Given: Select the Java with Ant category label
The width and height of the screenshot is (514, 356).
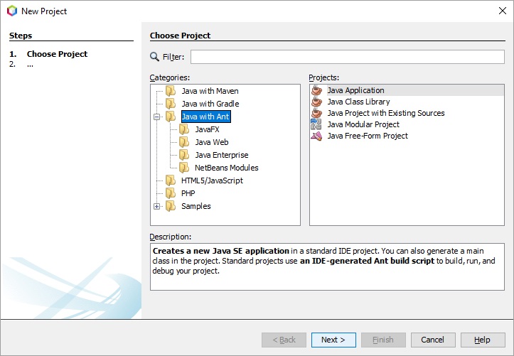Looking at the screenshot, I should [206, 117].
